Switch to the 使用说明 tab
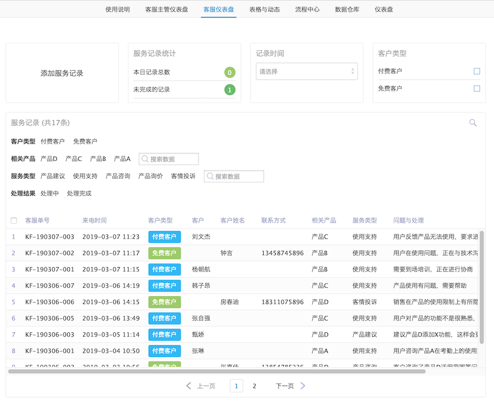The image size is (494, 402). [x=118, y=10]
